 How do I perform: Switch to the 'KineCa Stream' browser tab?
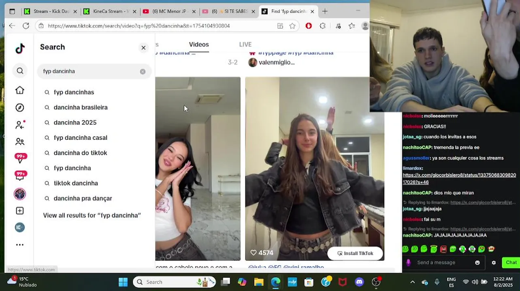[109, 11]
